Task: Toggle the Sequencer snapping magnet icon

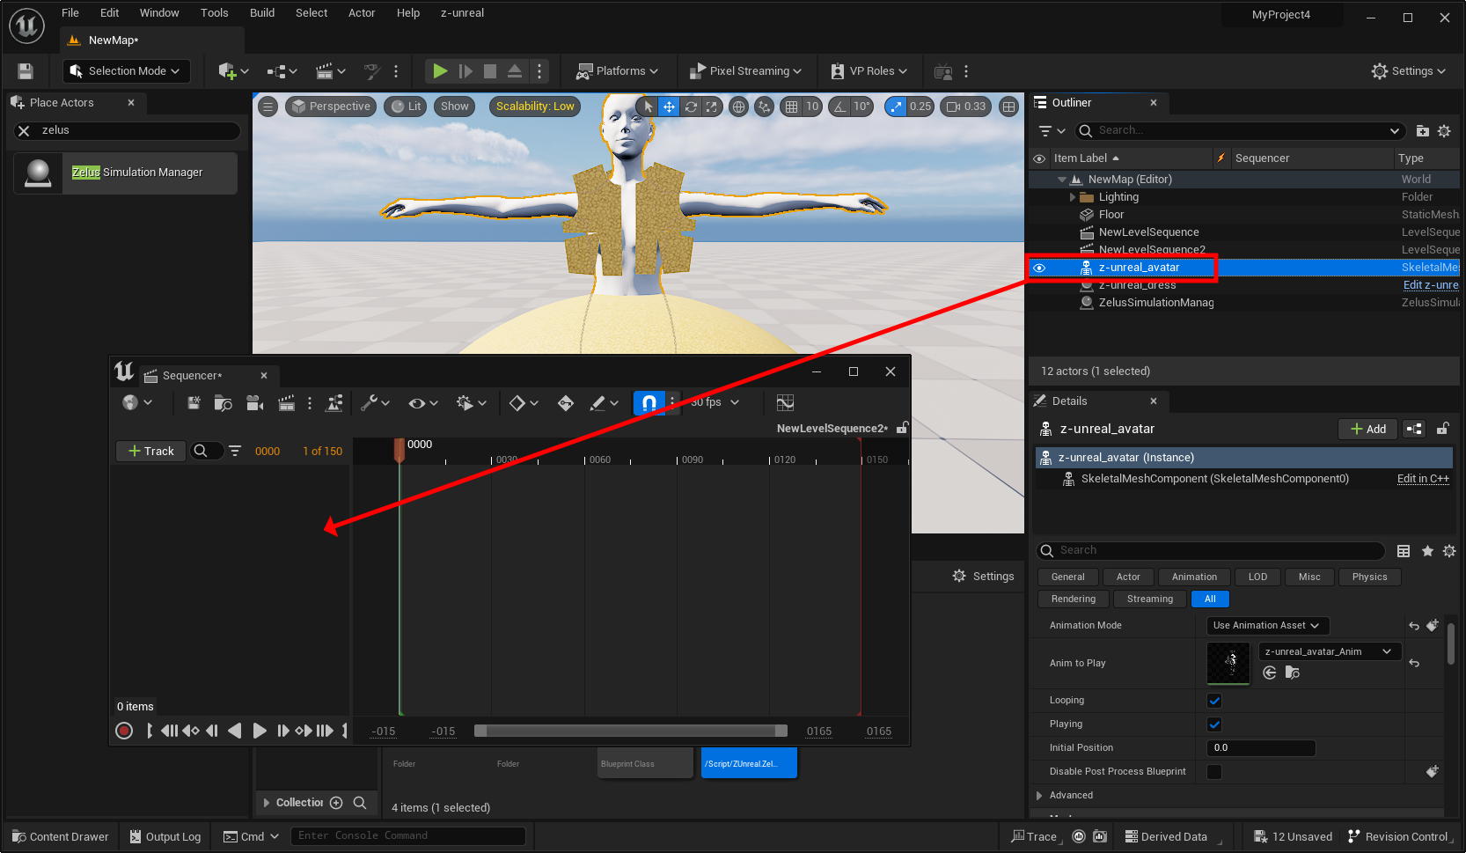Action: tap(649, 403)
